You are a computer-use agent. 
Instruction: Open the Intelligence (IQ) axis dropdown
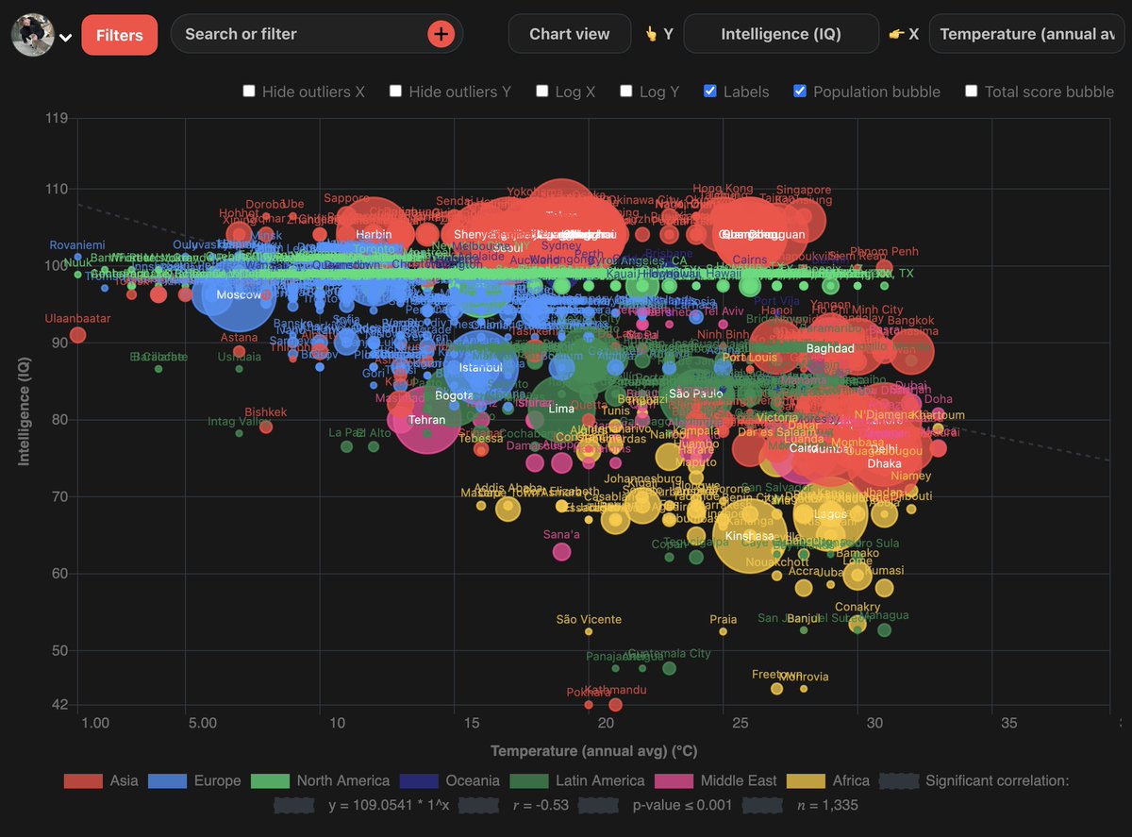[781, 33]
